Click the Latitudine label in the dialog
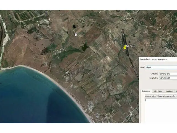The height and width of the screenshot is (133, 177). point(154,74)
